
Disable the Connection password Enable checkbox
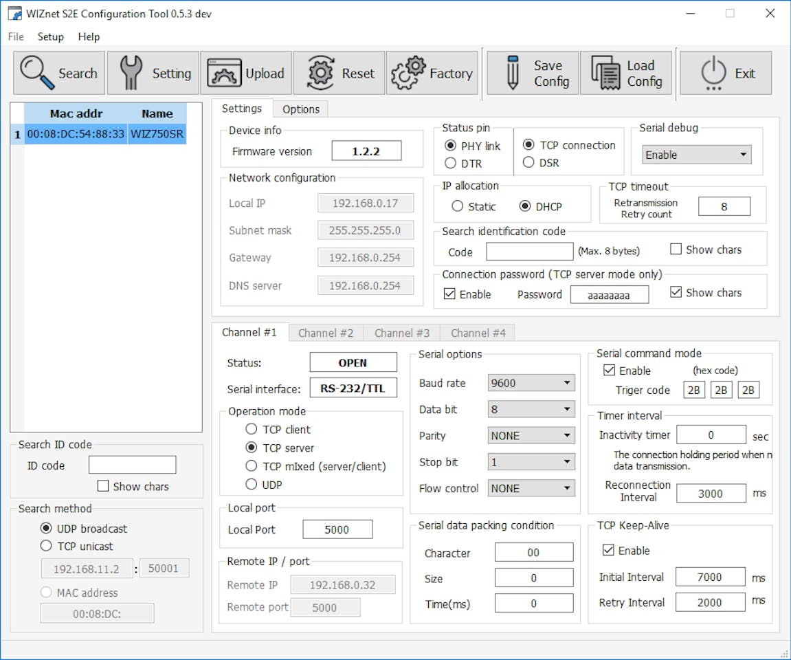pyautogui.click(x=450, y=294)
